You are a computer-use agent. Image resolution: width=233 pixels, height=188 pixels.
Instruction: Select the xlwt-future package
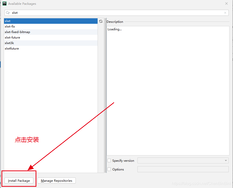[x=51, y=38]
